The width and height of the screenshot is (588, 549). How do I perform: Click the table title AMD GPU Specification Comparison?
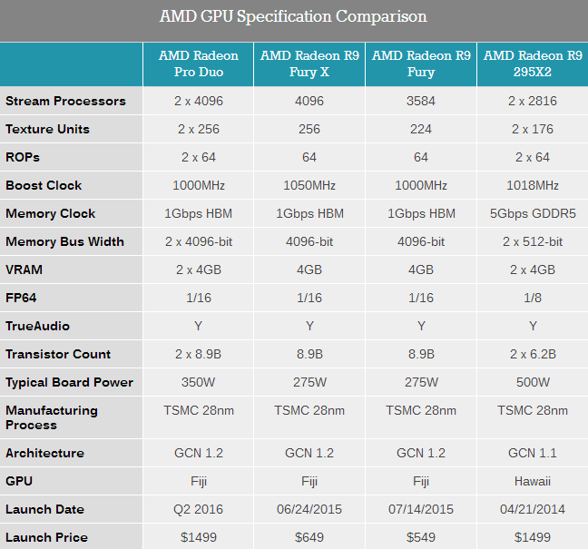pyautogui.click(x=293, y=17)
